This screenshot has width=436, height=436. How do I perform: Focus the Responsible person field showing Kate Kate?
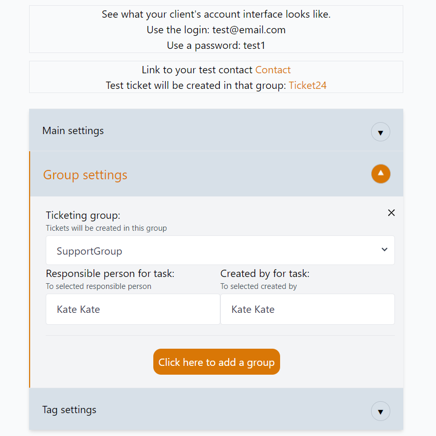click(133, 309)
